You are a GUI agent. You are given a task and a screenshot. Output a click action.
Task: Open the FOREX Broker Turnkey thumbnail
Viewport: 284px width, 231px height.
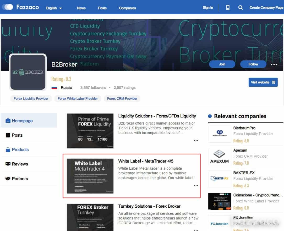[90, 217]
